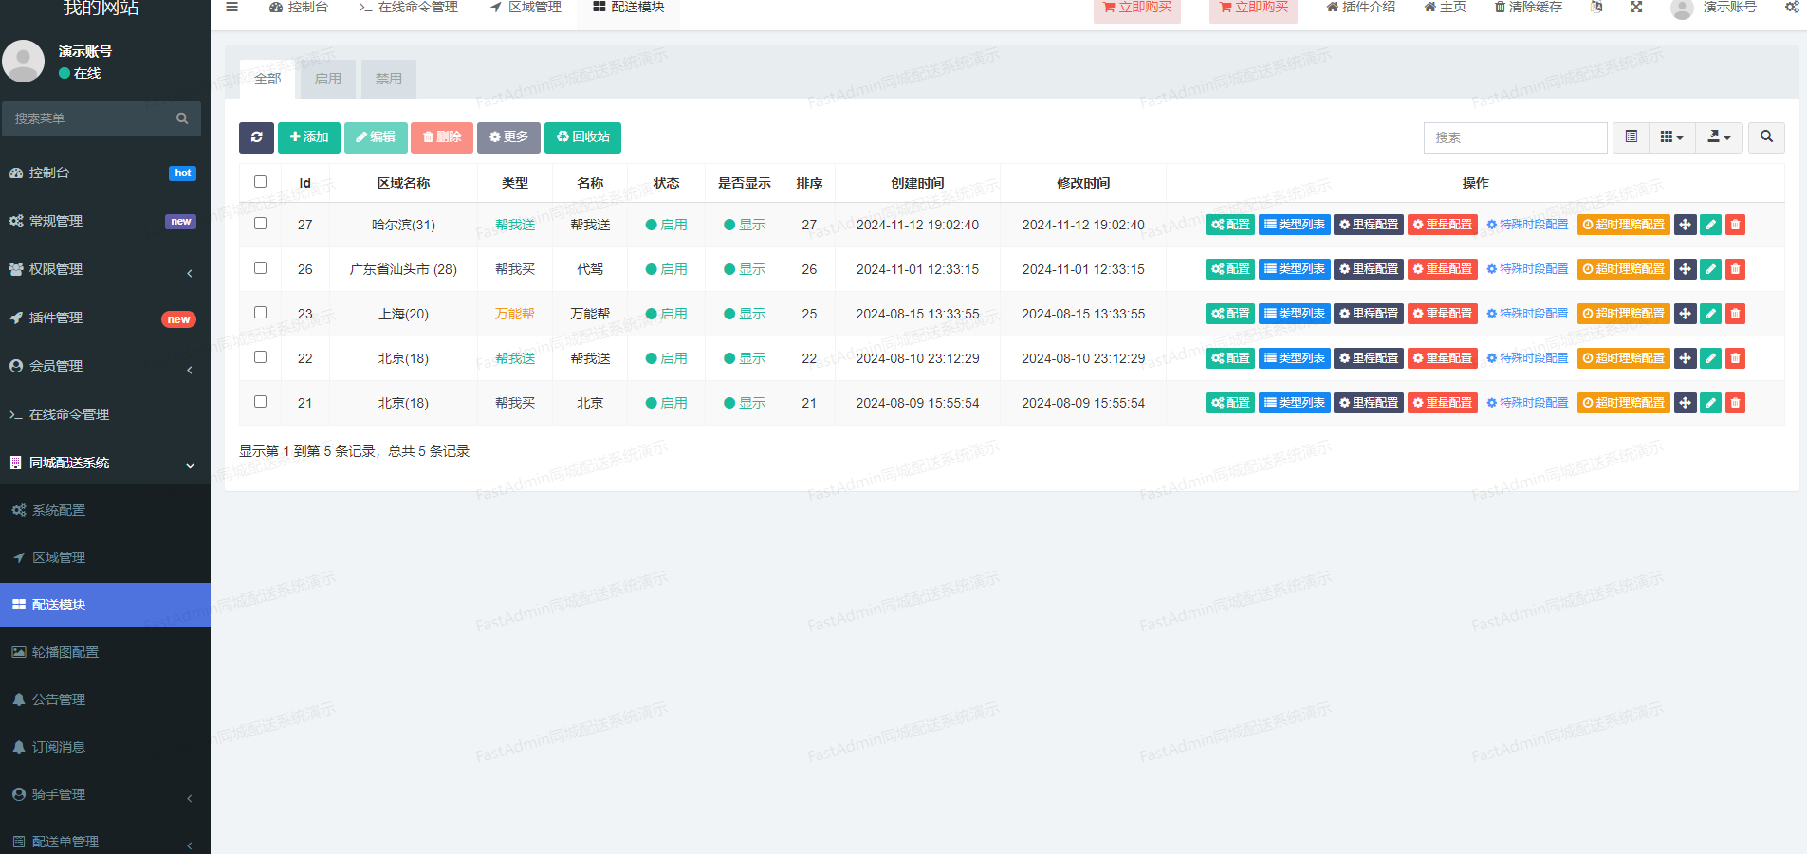Image resolution: width=1807 pixels, height=854 pixels.
Task: Toggle the select-all checkbox in table header
Action: point(261,182)
